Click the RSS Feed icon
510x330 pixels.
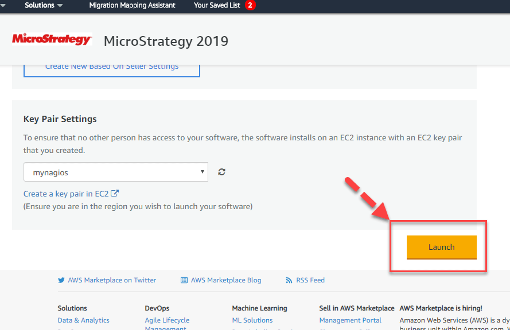[x=289, y=280]
